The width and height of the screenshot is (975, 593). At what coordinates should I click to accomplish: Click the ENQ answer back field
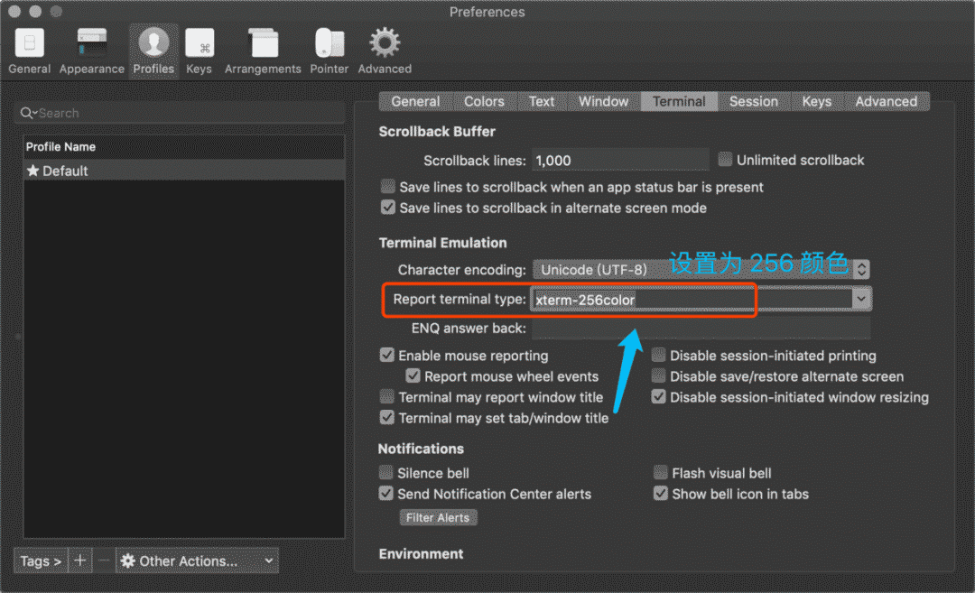click(x=701, y=329)
